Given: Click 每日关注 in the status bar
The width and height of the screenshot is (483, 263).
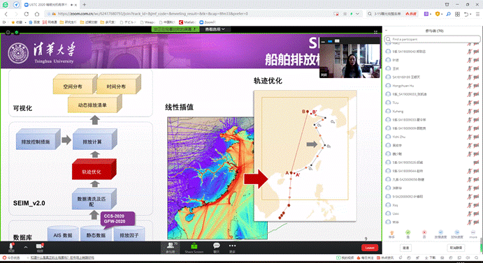Looking at the screenshot, I should point(366,258).
